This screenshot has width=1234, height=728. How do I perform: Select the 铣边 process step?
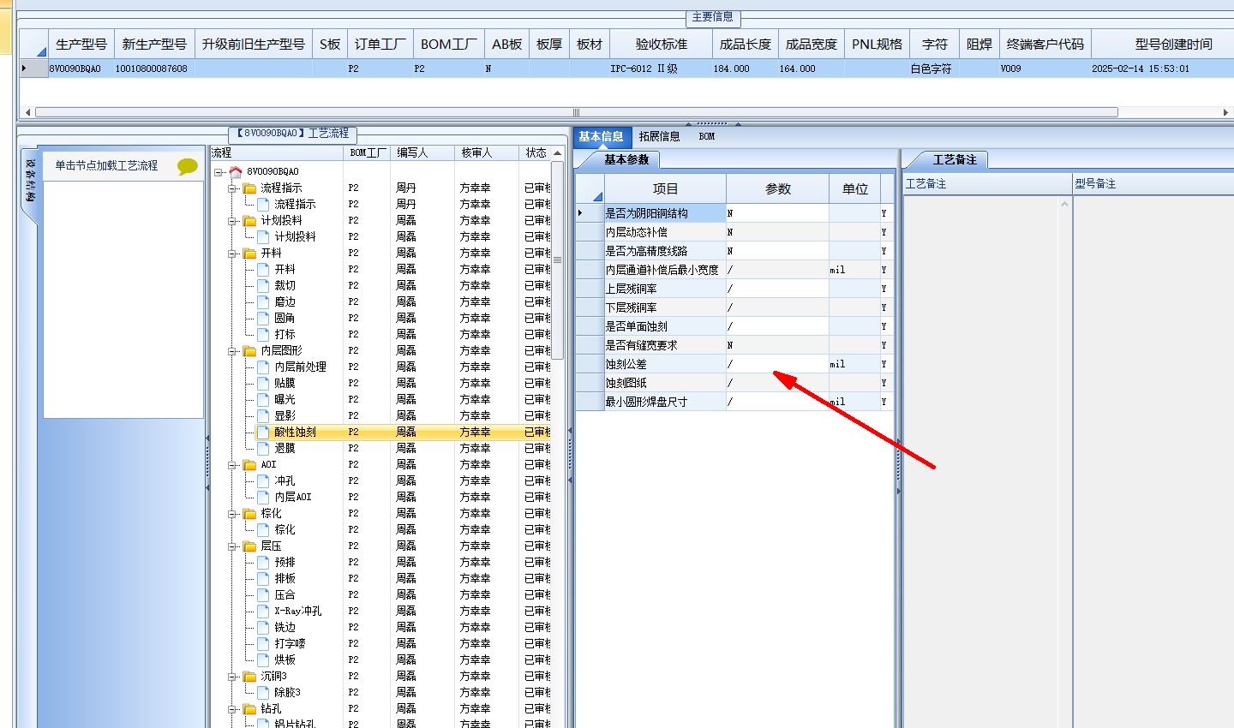[x=285, y=627]
